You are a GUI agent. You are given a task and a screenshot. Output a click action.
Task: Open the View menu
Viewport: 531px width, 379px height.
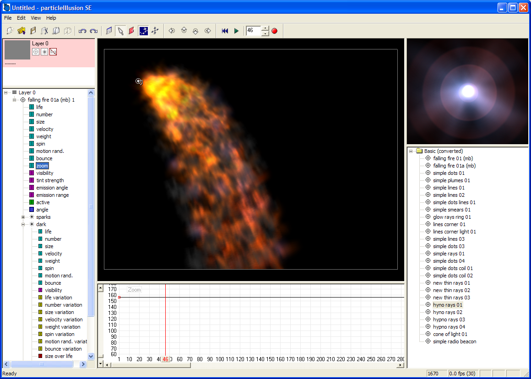pos(36,18)
